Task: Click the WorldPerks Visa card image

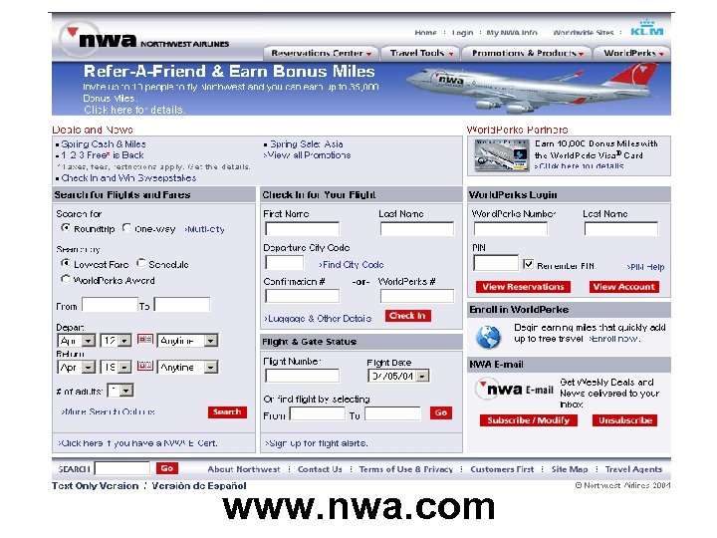Action: point(502,155)
